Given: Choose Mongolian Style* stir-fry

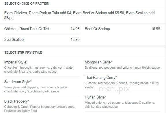Looking at the screenshot, I should click(98, 62).
